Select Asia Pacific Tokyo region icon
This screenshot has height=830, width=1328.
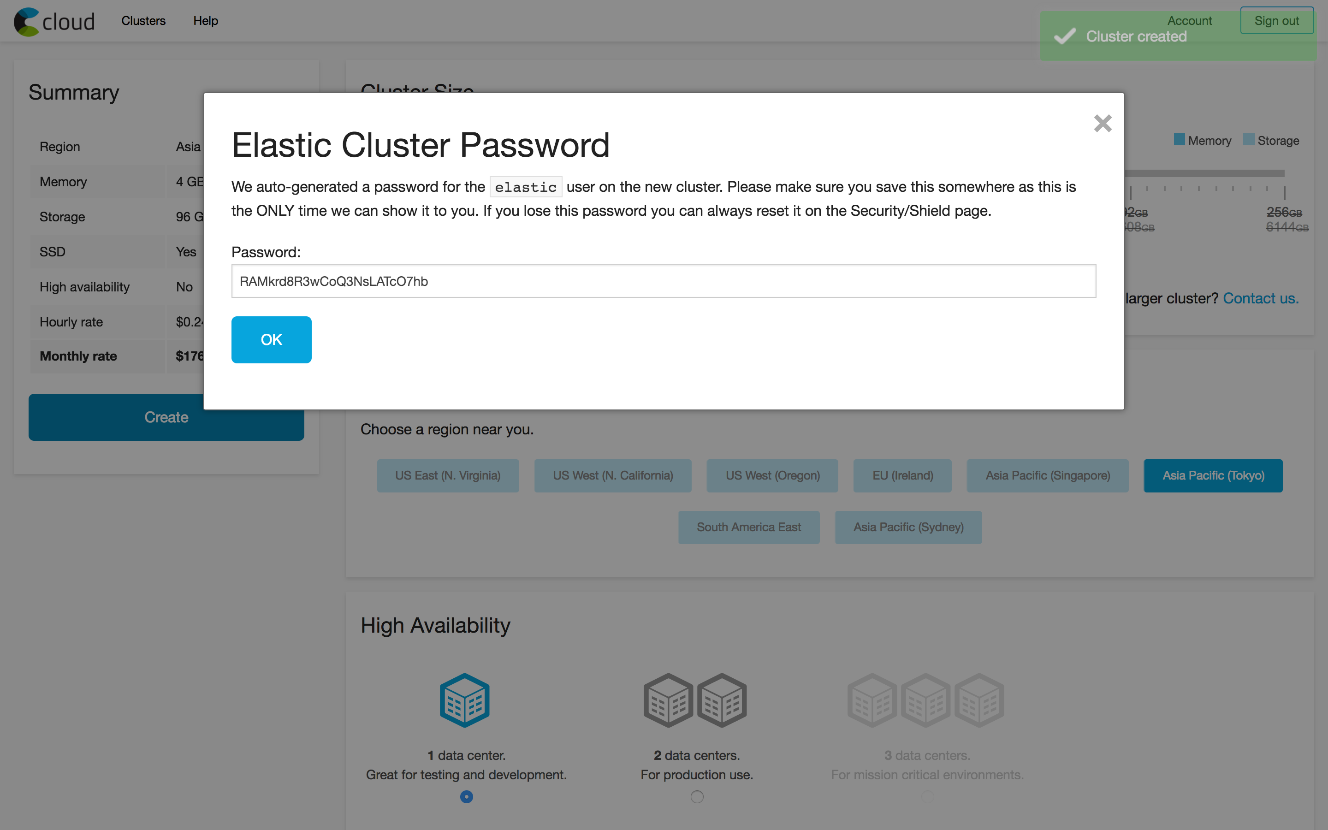point(1213,475)
